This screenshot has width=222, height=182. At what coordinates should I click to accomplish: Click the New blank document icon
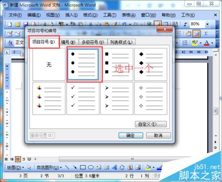(10, 24)
